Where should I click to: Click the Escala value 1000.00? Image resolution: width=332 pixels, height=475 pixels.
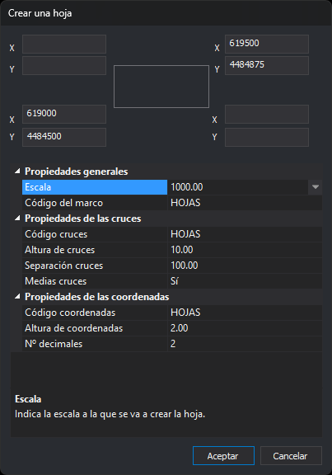pyautogui.click(x=238, y=187)
